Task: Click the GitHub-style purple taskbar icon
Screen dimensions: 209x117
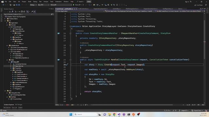Action: point(124,114)
